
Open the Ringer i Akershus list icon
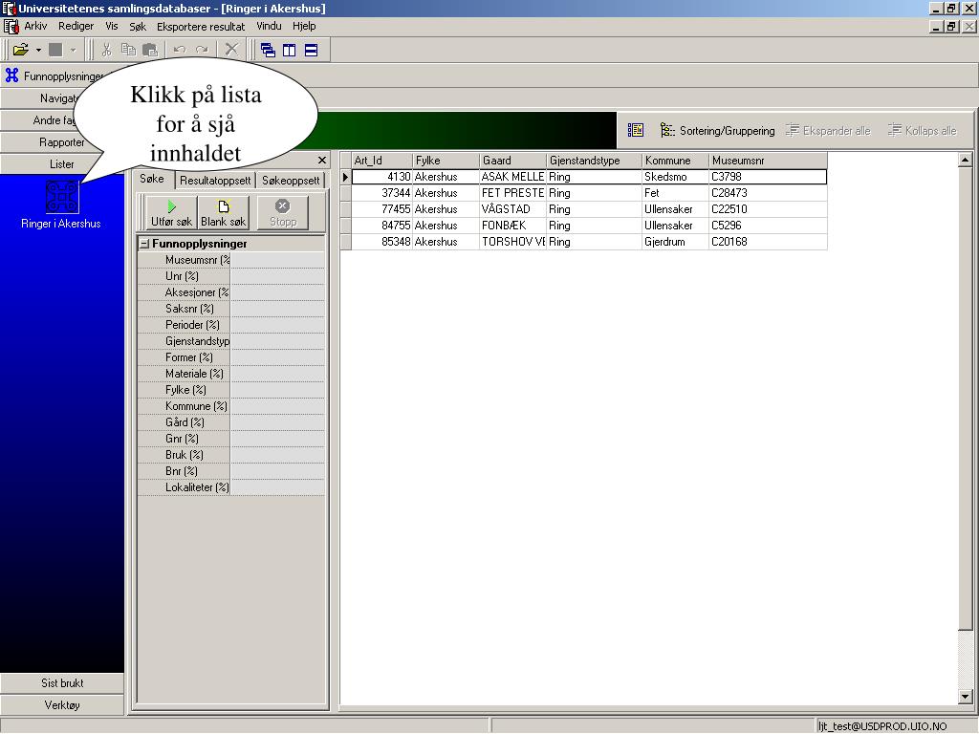click(61, 195)
